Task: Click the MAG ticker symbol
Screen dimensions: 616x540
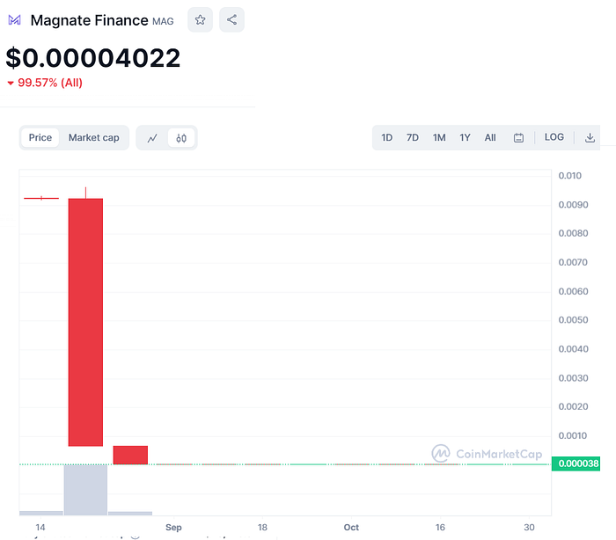Action: (x=163, y=21)
